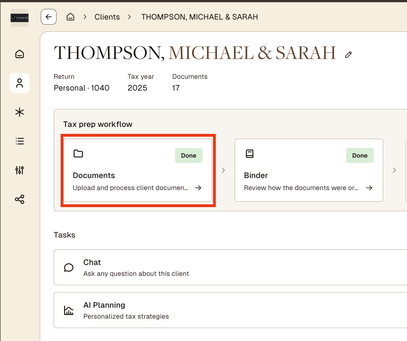Edit client name with pencil icon
Image resolution: width=407 pixels, height=341 pixels.
pos(348,55)
